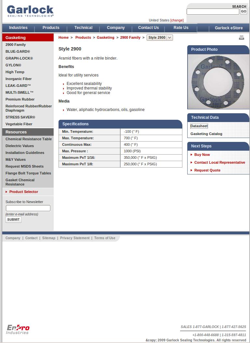
Task: Open LEAK-GARD™ in sidebar
Action: pyautogui.click(x=18, y=86)
